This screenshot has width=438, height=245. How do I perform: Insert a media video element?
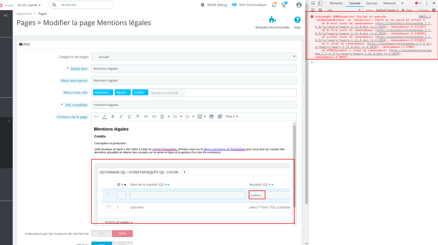(220, 117)
